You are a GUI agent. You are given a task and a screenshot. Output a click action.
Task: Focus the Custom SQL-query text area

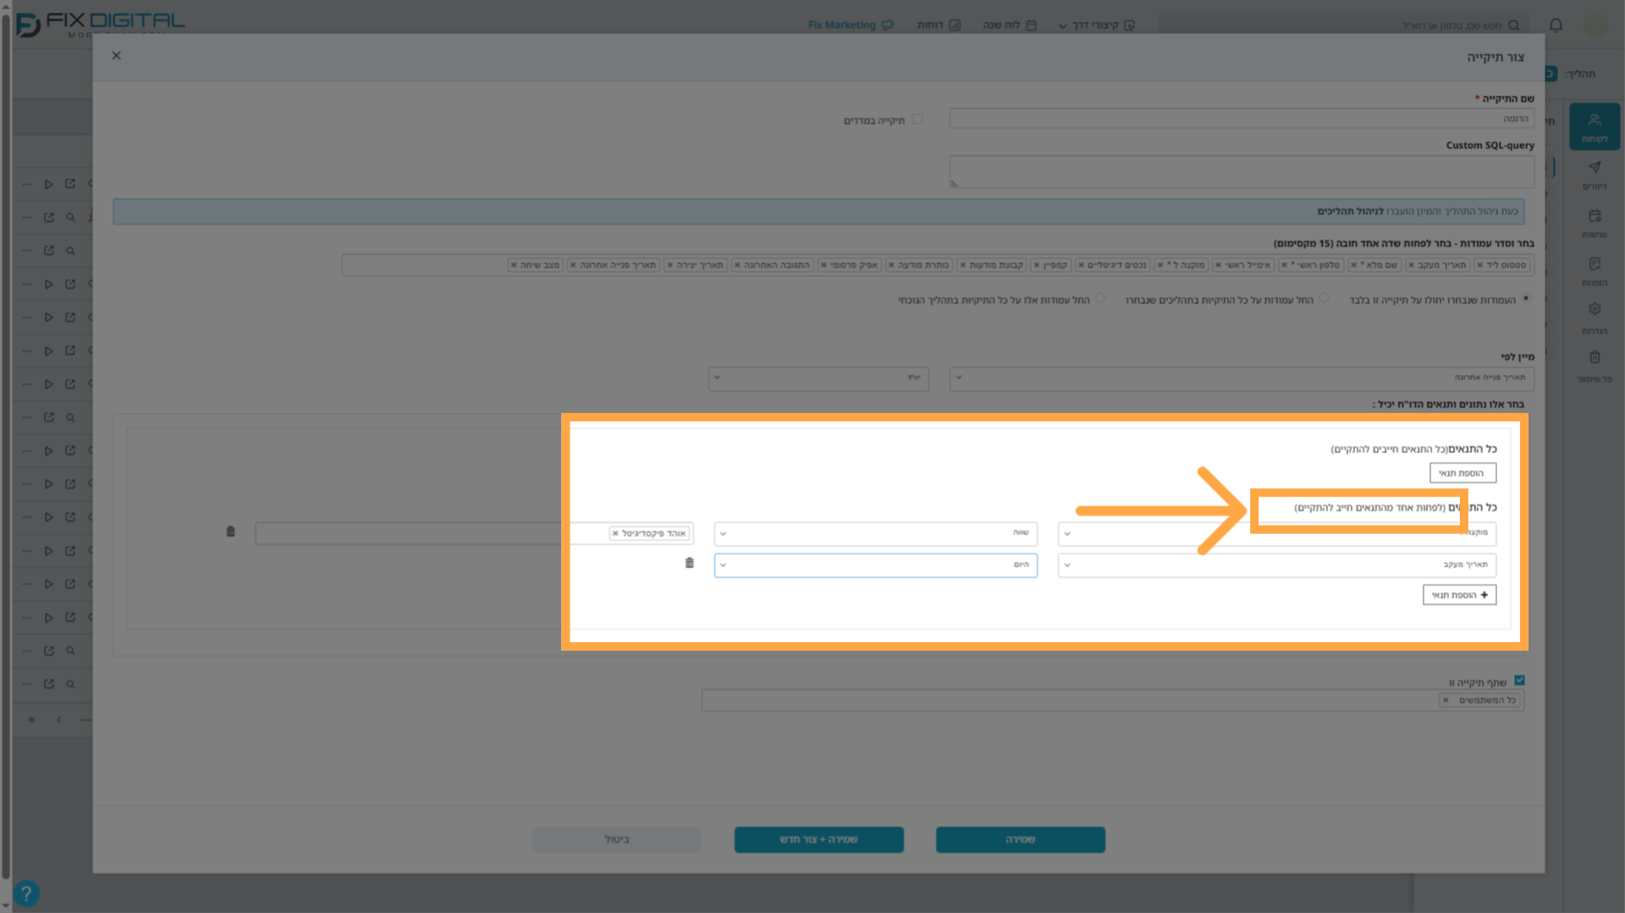click(1242, 172)
